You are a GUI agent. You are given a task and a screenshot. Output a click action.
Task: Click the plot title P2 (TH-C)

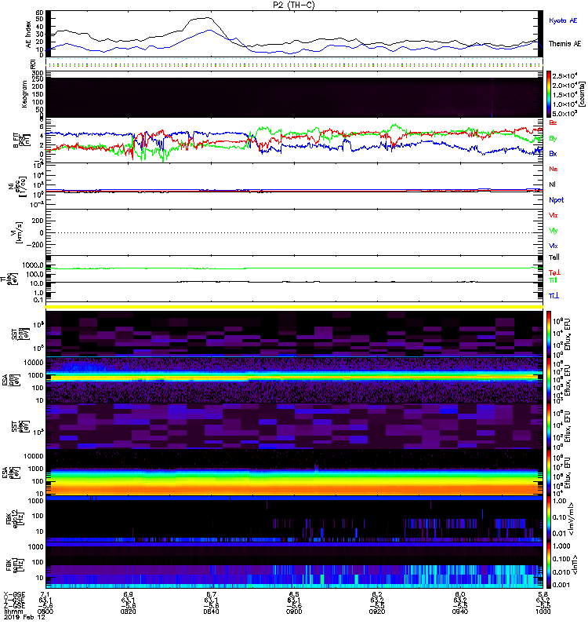[294, 5]
